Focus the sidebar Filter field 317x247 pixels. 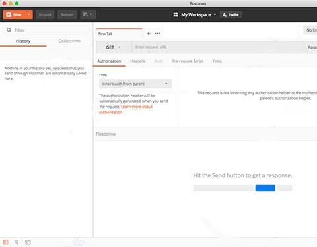tap(46, 30)
